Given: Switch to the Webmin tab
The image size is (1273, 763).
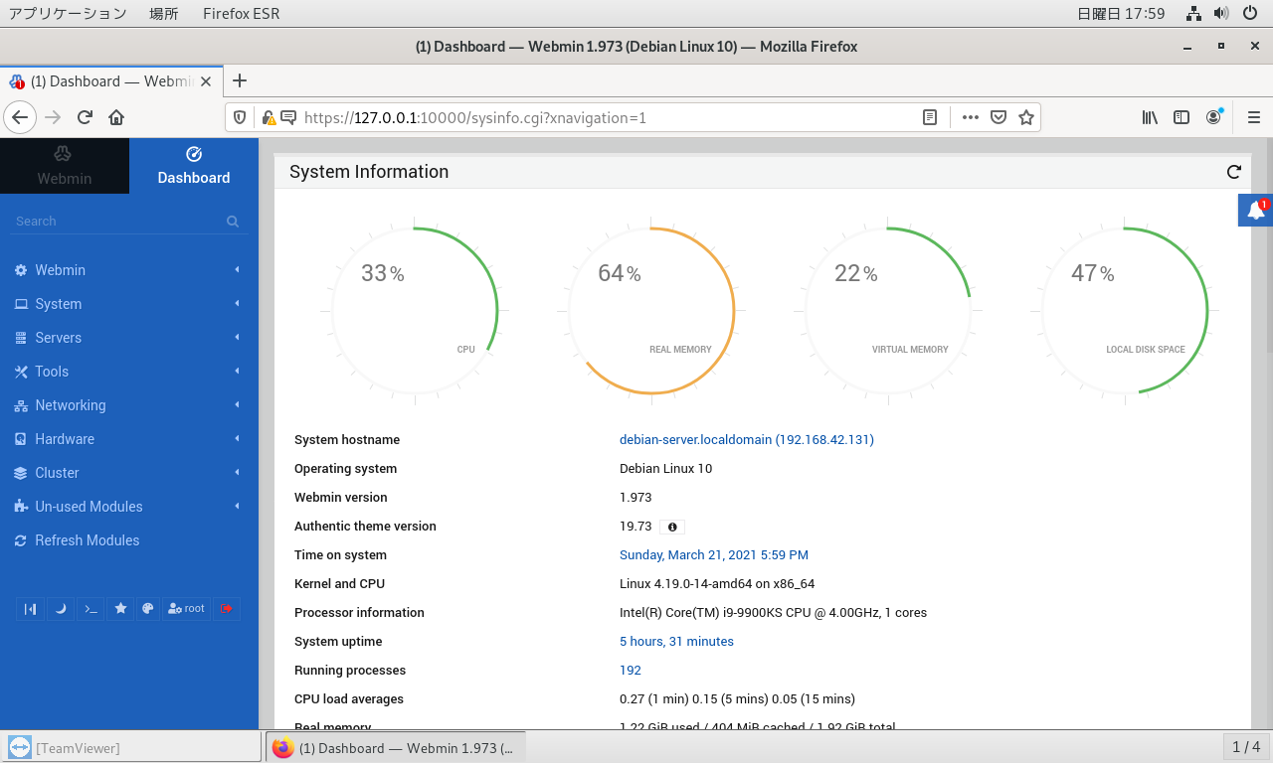Looking at the screenshot, I should pos(65,166).
